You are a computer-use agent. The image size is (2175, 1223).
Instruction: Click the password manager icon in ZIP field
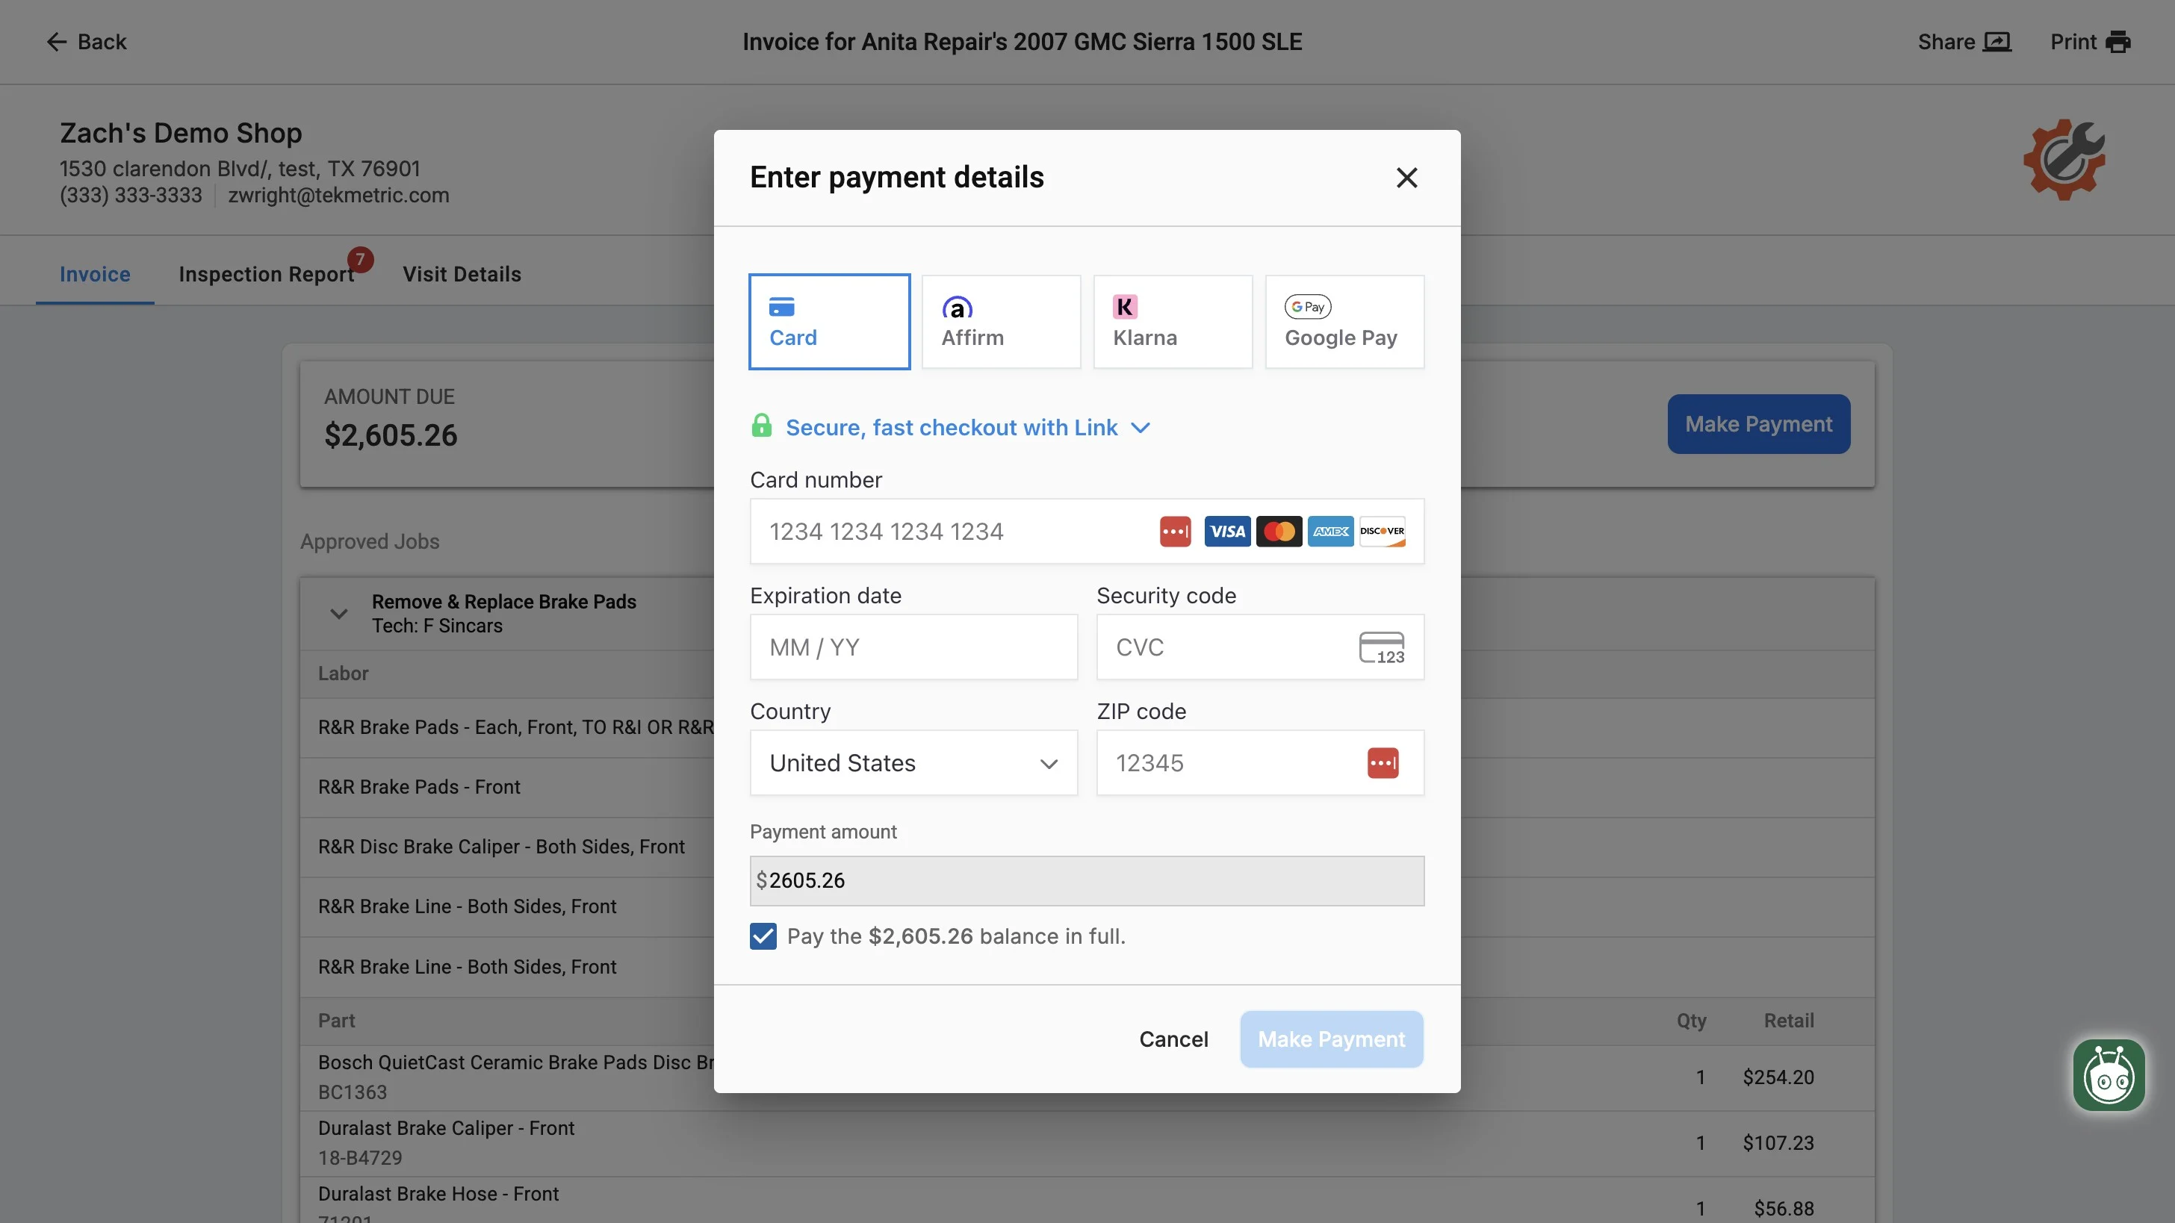point(1383,763)
